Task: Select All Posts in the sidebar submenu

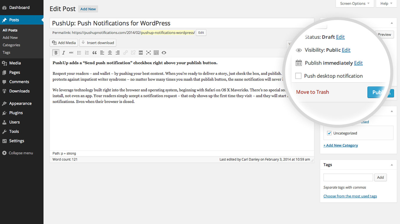Action: (10, 30)
